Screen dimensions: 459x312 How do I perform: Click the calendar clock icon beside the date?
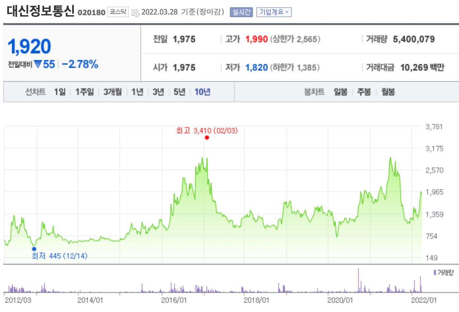135,13
